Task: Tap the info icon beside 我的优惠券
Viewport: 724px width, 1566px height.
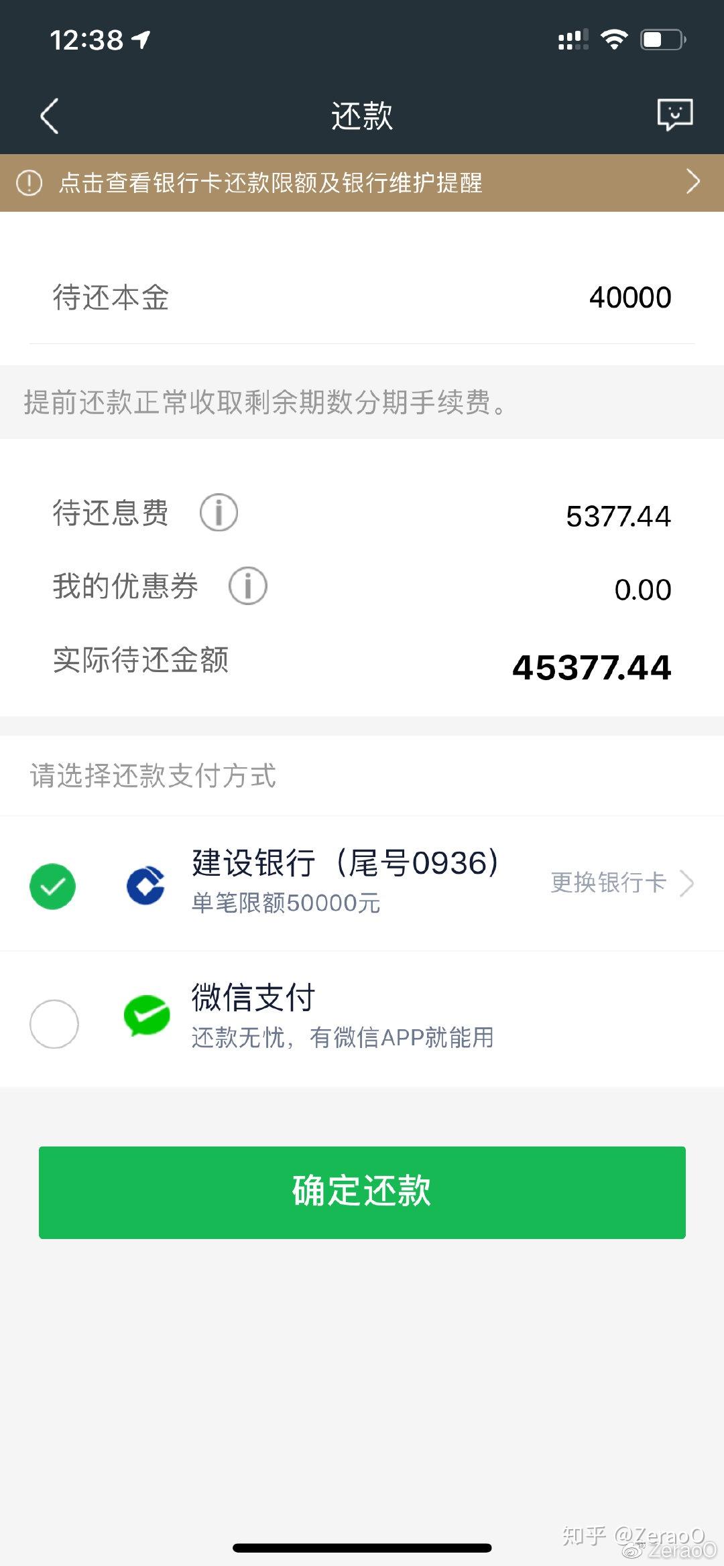Action: pos(247,586)
